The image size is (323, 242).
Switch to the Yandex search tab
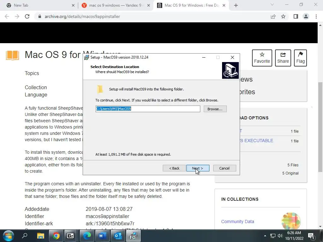click(x=115, y=5)
